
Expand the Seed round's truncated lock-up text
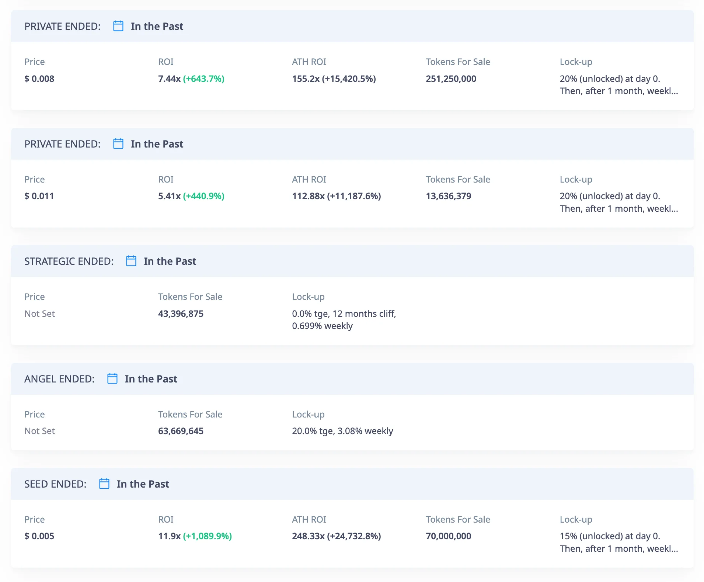click(x=618, y=548)
